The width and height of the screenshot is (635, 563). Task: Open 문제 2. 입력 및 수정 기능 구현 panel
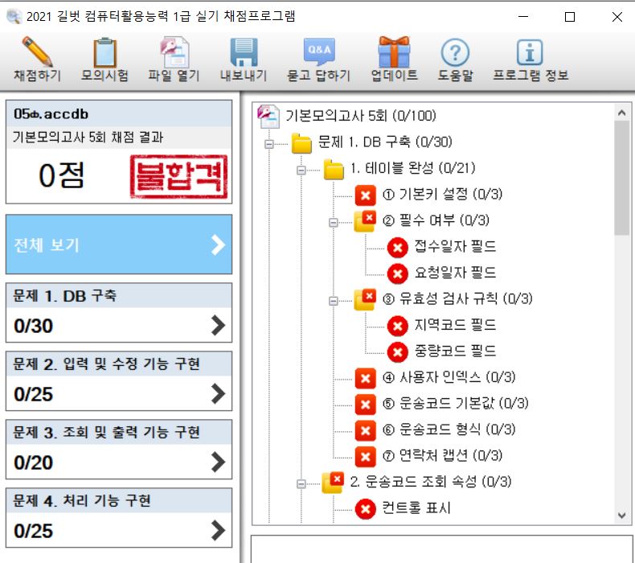tap(118, 380)
